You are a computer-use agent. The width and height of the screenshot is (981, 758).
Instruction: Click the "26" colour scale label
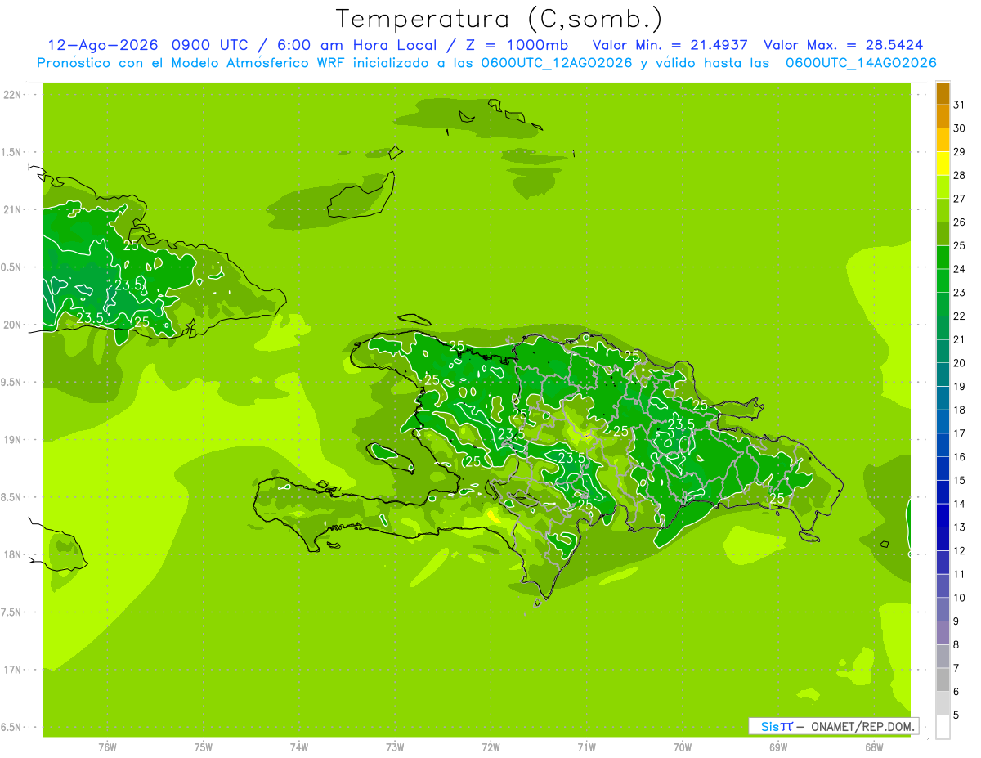960,222
